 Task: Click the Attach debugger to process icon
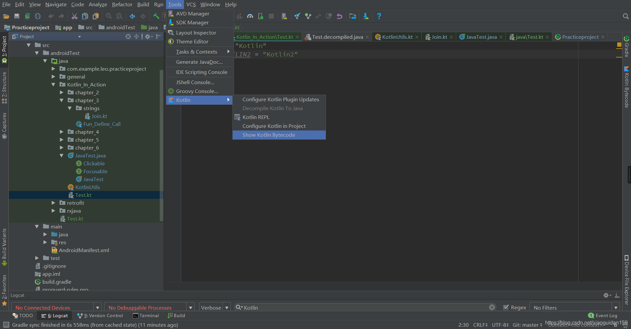tap(261, 16)
